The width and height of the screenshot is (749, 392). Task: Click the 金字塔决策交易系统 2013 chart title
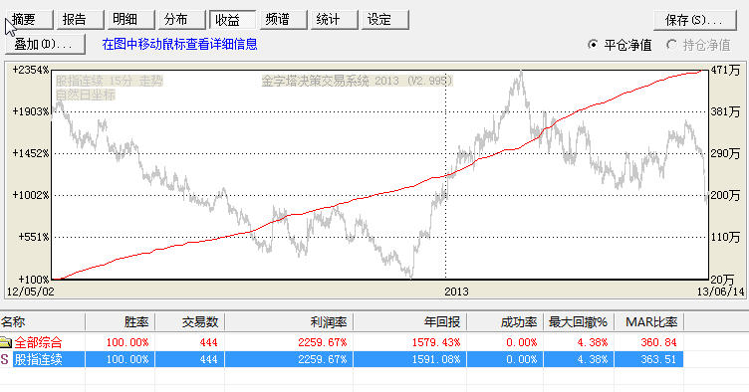tap(357, 81)
